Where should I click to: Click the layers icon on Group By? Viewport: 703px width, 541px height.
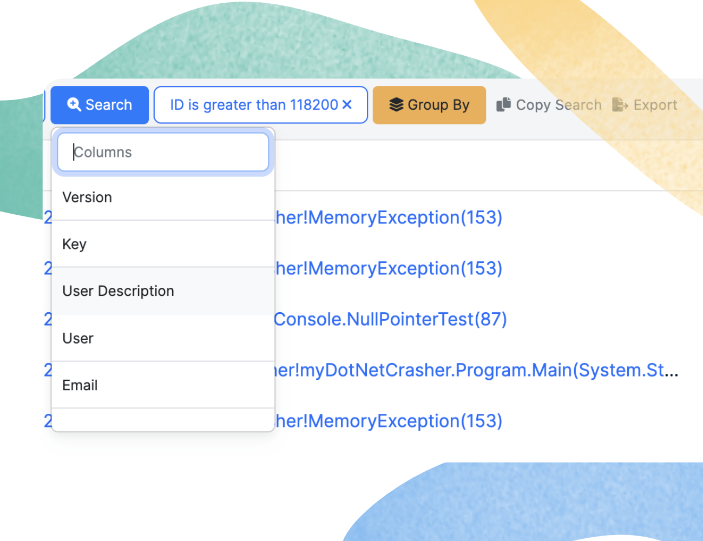pos(397,104)
